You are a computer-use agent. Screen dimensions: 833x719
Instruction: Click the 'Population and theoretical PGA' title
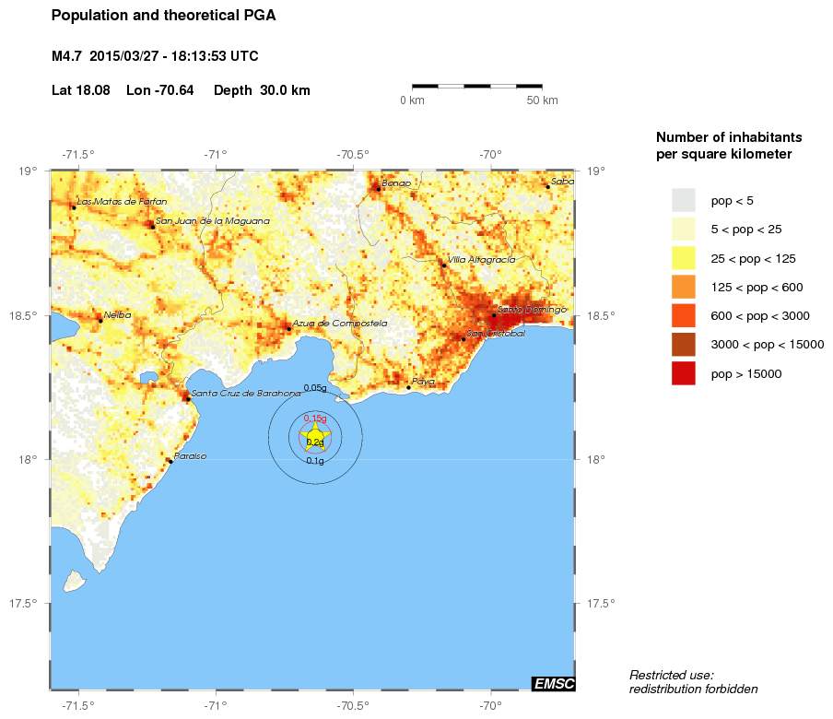(163, 16)
